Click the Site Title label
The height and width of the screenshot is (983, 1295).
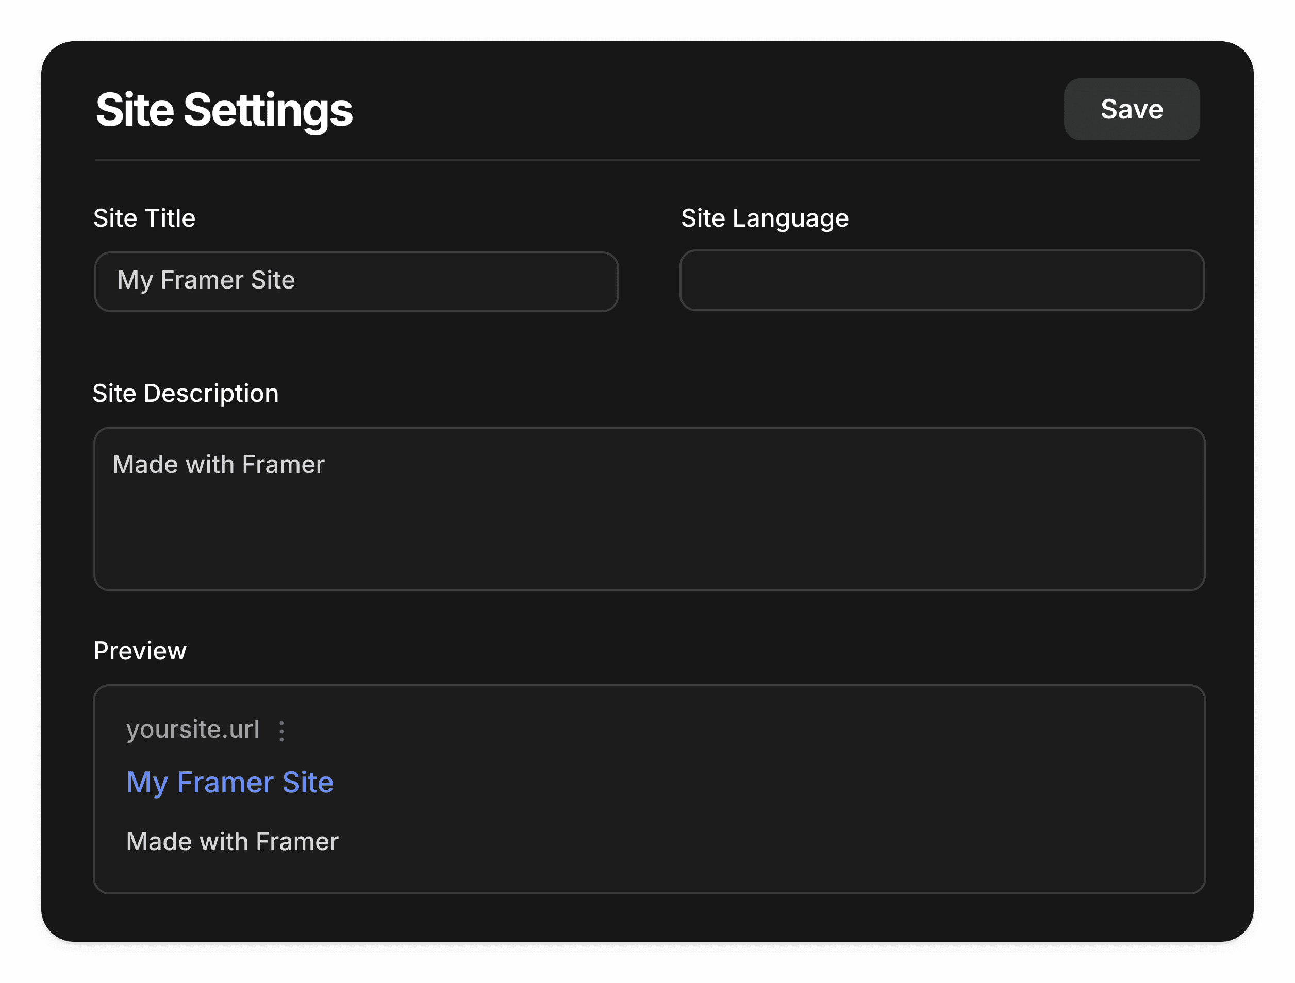tap(144, 217)
